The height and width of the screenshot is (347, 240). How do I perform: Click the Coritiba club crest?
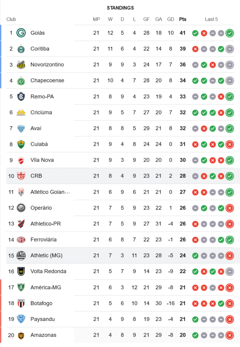22,49
